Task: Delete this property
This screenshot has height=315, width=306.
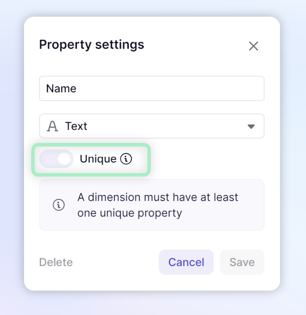Action: pos(56,262)
